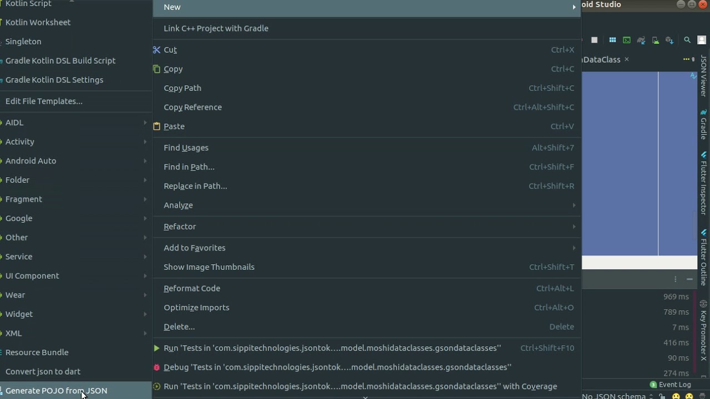Open Edit File Templates
The height and width of the screenshot is (399, 710).
(x=44, y=101)
